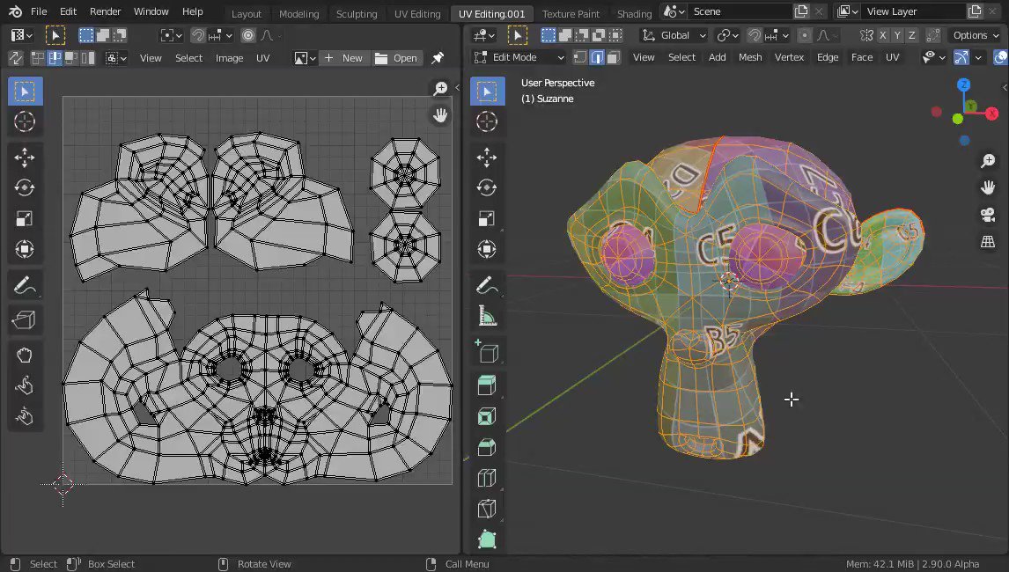Image resolution: width=1009 pixels, height=572 pixels.
Task: Toggle proportional editing in UV editor header
Action: click(247, 35)
